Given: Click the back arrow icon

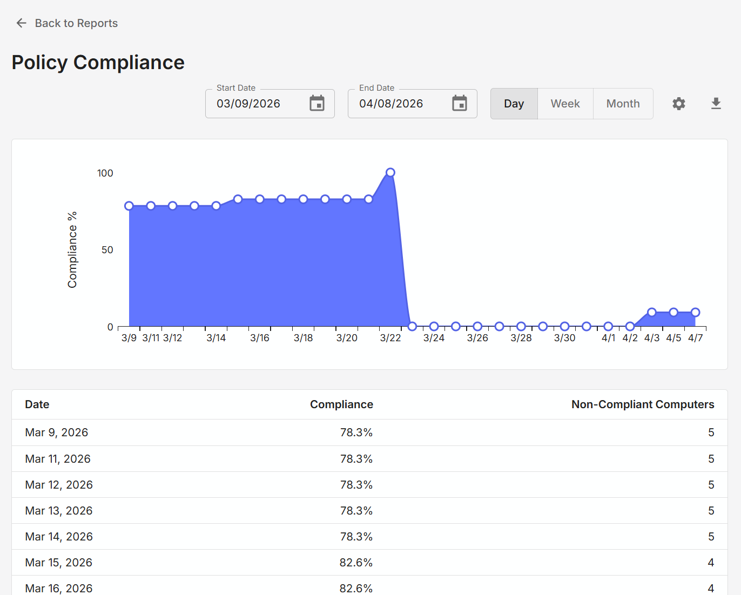Looking at the screenshot, I should click(x=21, y=23).
